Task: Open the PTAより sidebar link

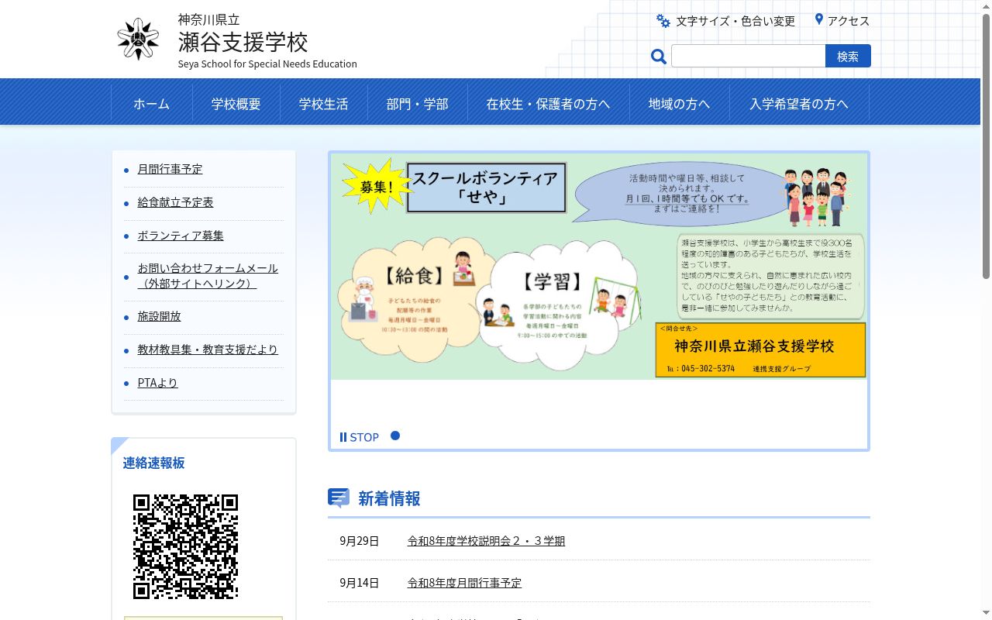Action: [158, 383]
